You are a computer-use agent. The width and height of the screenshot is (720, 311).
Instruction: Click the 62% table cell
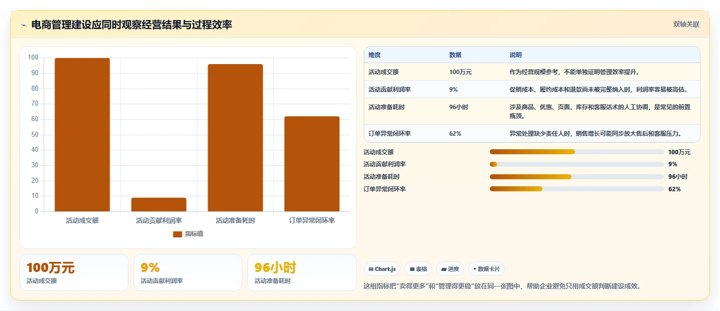click(x=455, y=134)
